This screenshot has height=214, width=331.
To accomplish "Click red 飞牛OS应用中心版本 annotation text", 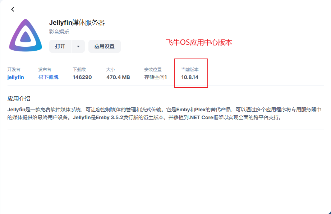I will pos(198,42).
